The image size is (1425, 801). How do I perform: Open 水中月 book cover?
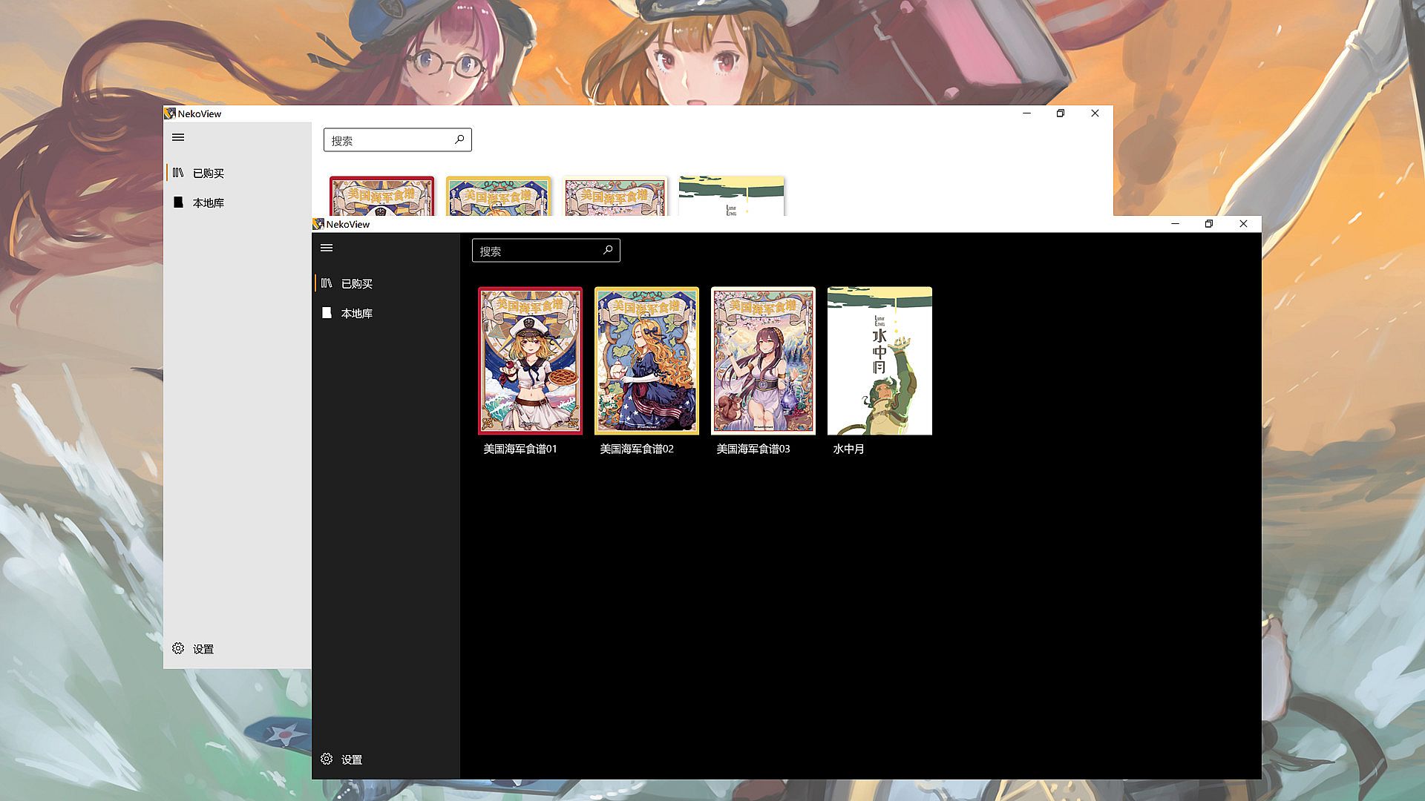(x=879, y=360)
